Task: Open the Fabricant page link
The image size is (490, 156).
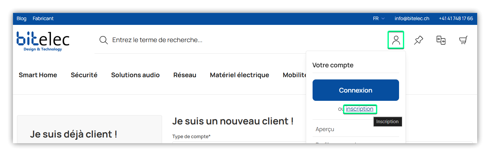Action: click(43, 19)
